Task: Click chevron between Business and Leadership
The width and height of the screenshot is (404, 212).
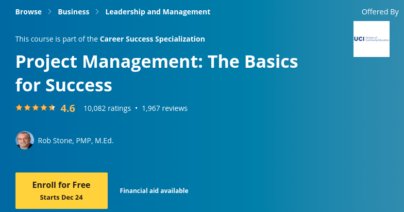Action: click(x=97, y=12)
